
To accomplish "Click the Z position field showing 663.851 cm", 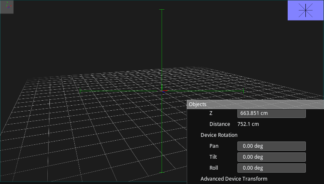I will point(271,113).
